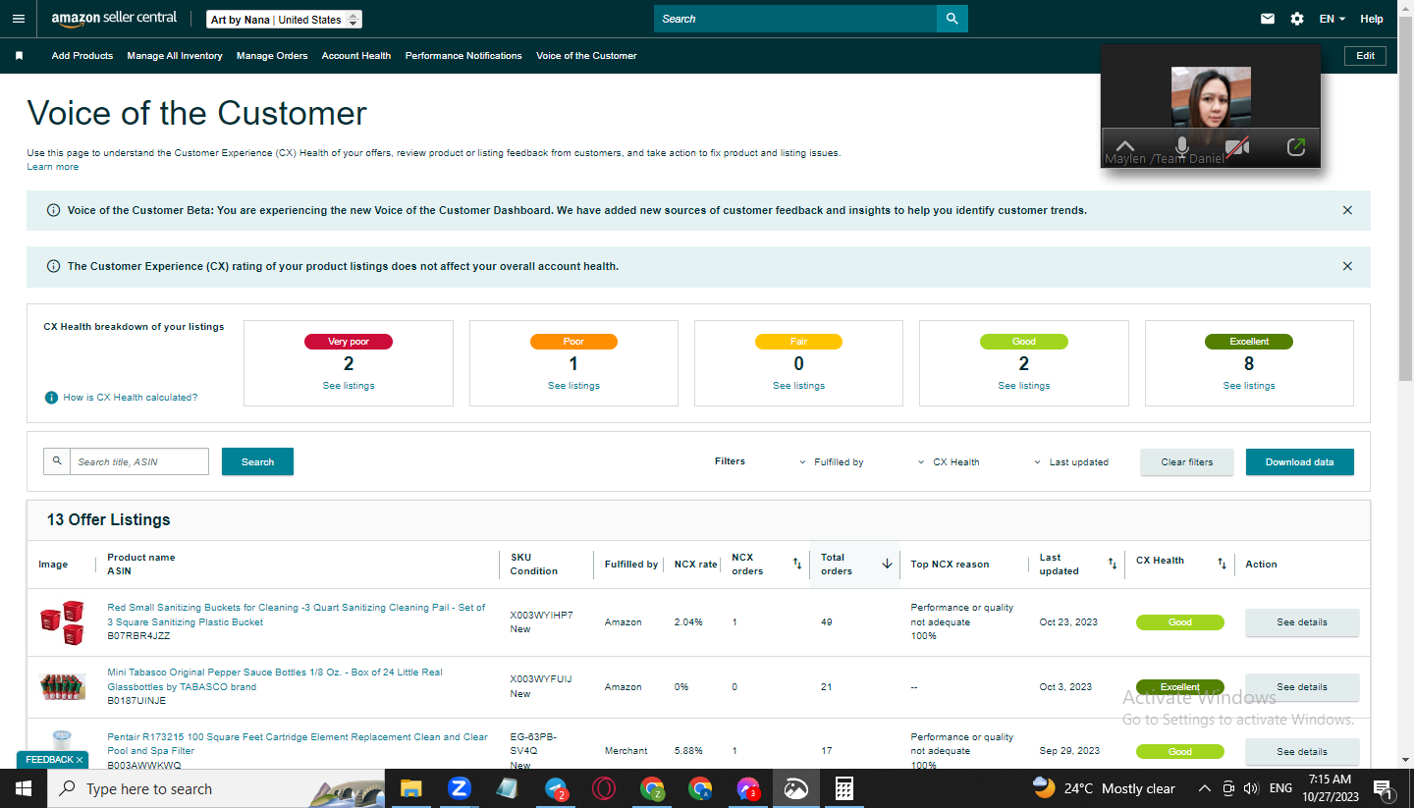Click the top search magnifier button
1414x808 pixels.
952,19
